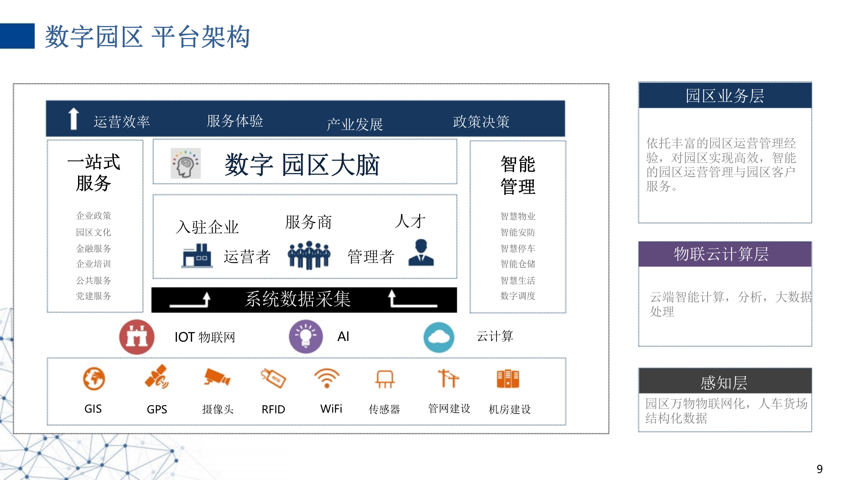The height and width of the screenshot is (480, 854).
Task: Select the 摄像头 camera icon
Action: [217, 378]
